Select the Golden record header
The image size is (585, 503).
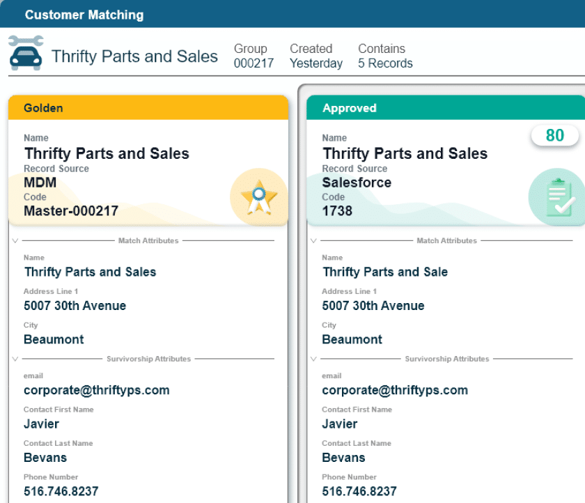(x=148, y=108)
